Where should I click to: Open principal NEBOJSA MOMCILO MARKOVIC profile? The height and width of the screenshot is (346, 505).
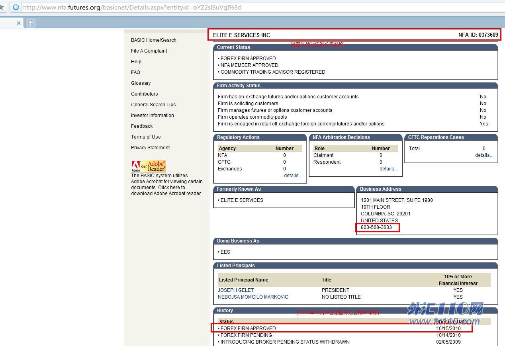point(253,297)
